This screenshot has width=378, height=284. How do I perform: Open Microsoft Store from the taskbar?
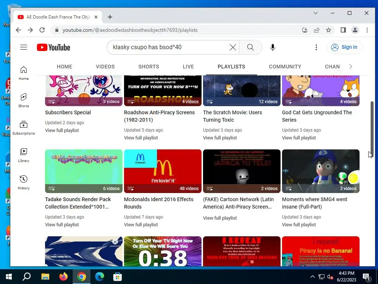pos(117,277)
